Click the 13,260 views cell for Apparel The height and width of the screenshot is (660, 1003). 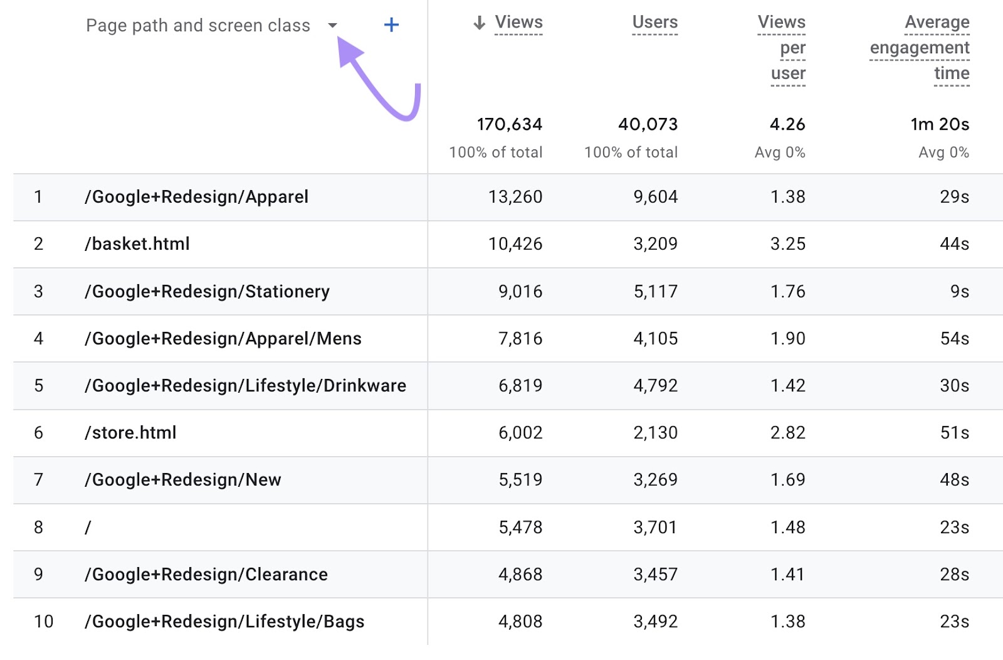515,197
